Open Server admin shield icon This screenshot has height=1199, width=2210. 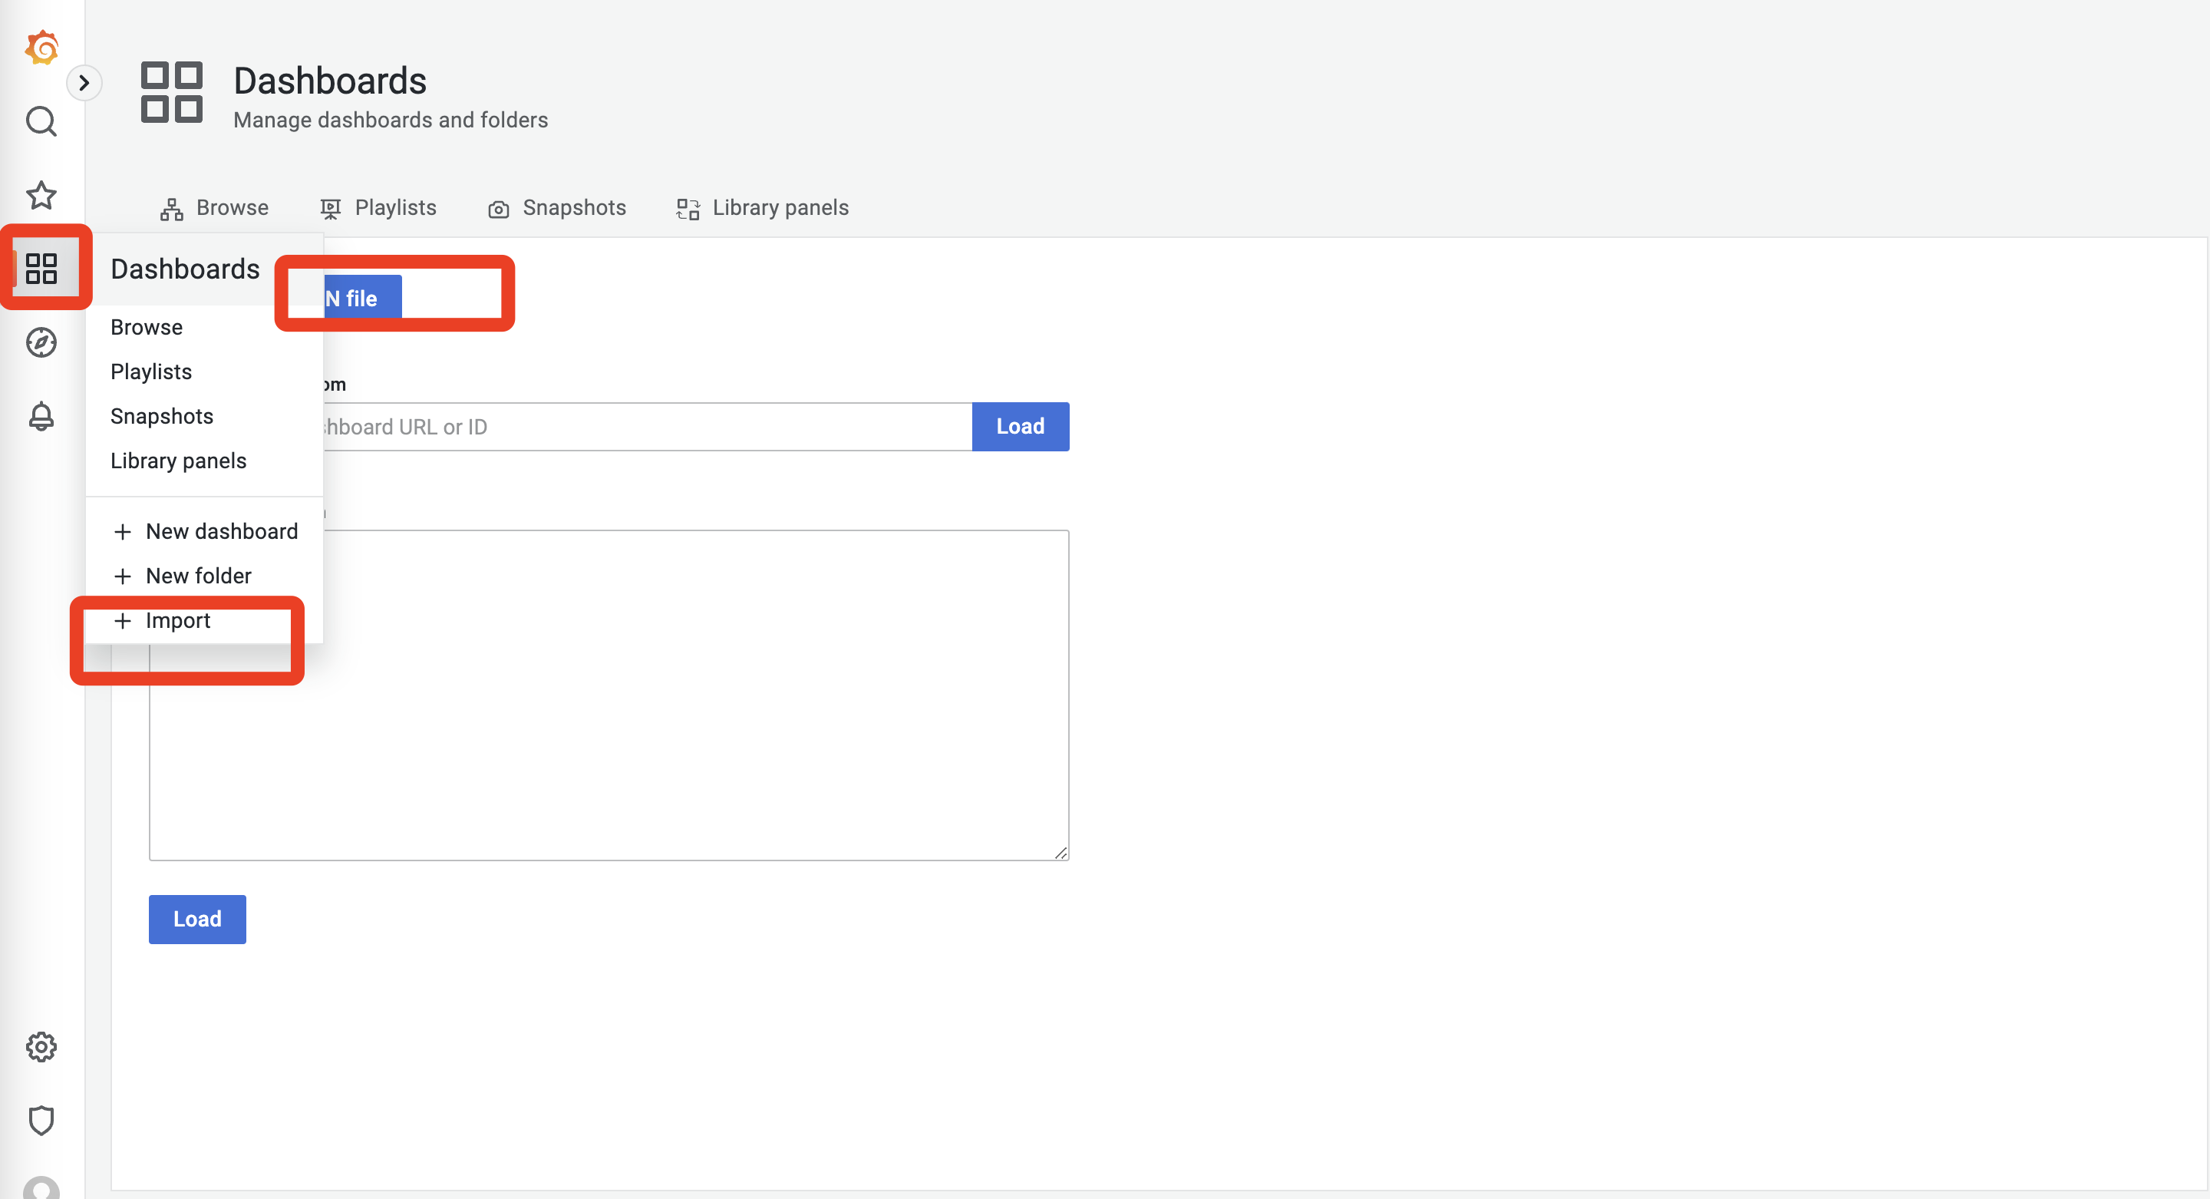[41, 1121]
